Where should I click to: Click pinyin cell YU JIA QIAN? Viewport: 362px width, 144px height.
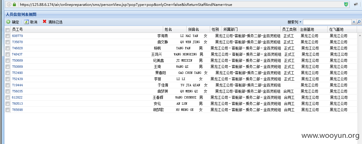(x=190, y=85)
